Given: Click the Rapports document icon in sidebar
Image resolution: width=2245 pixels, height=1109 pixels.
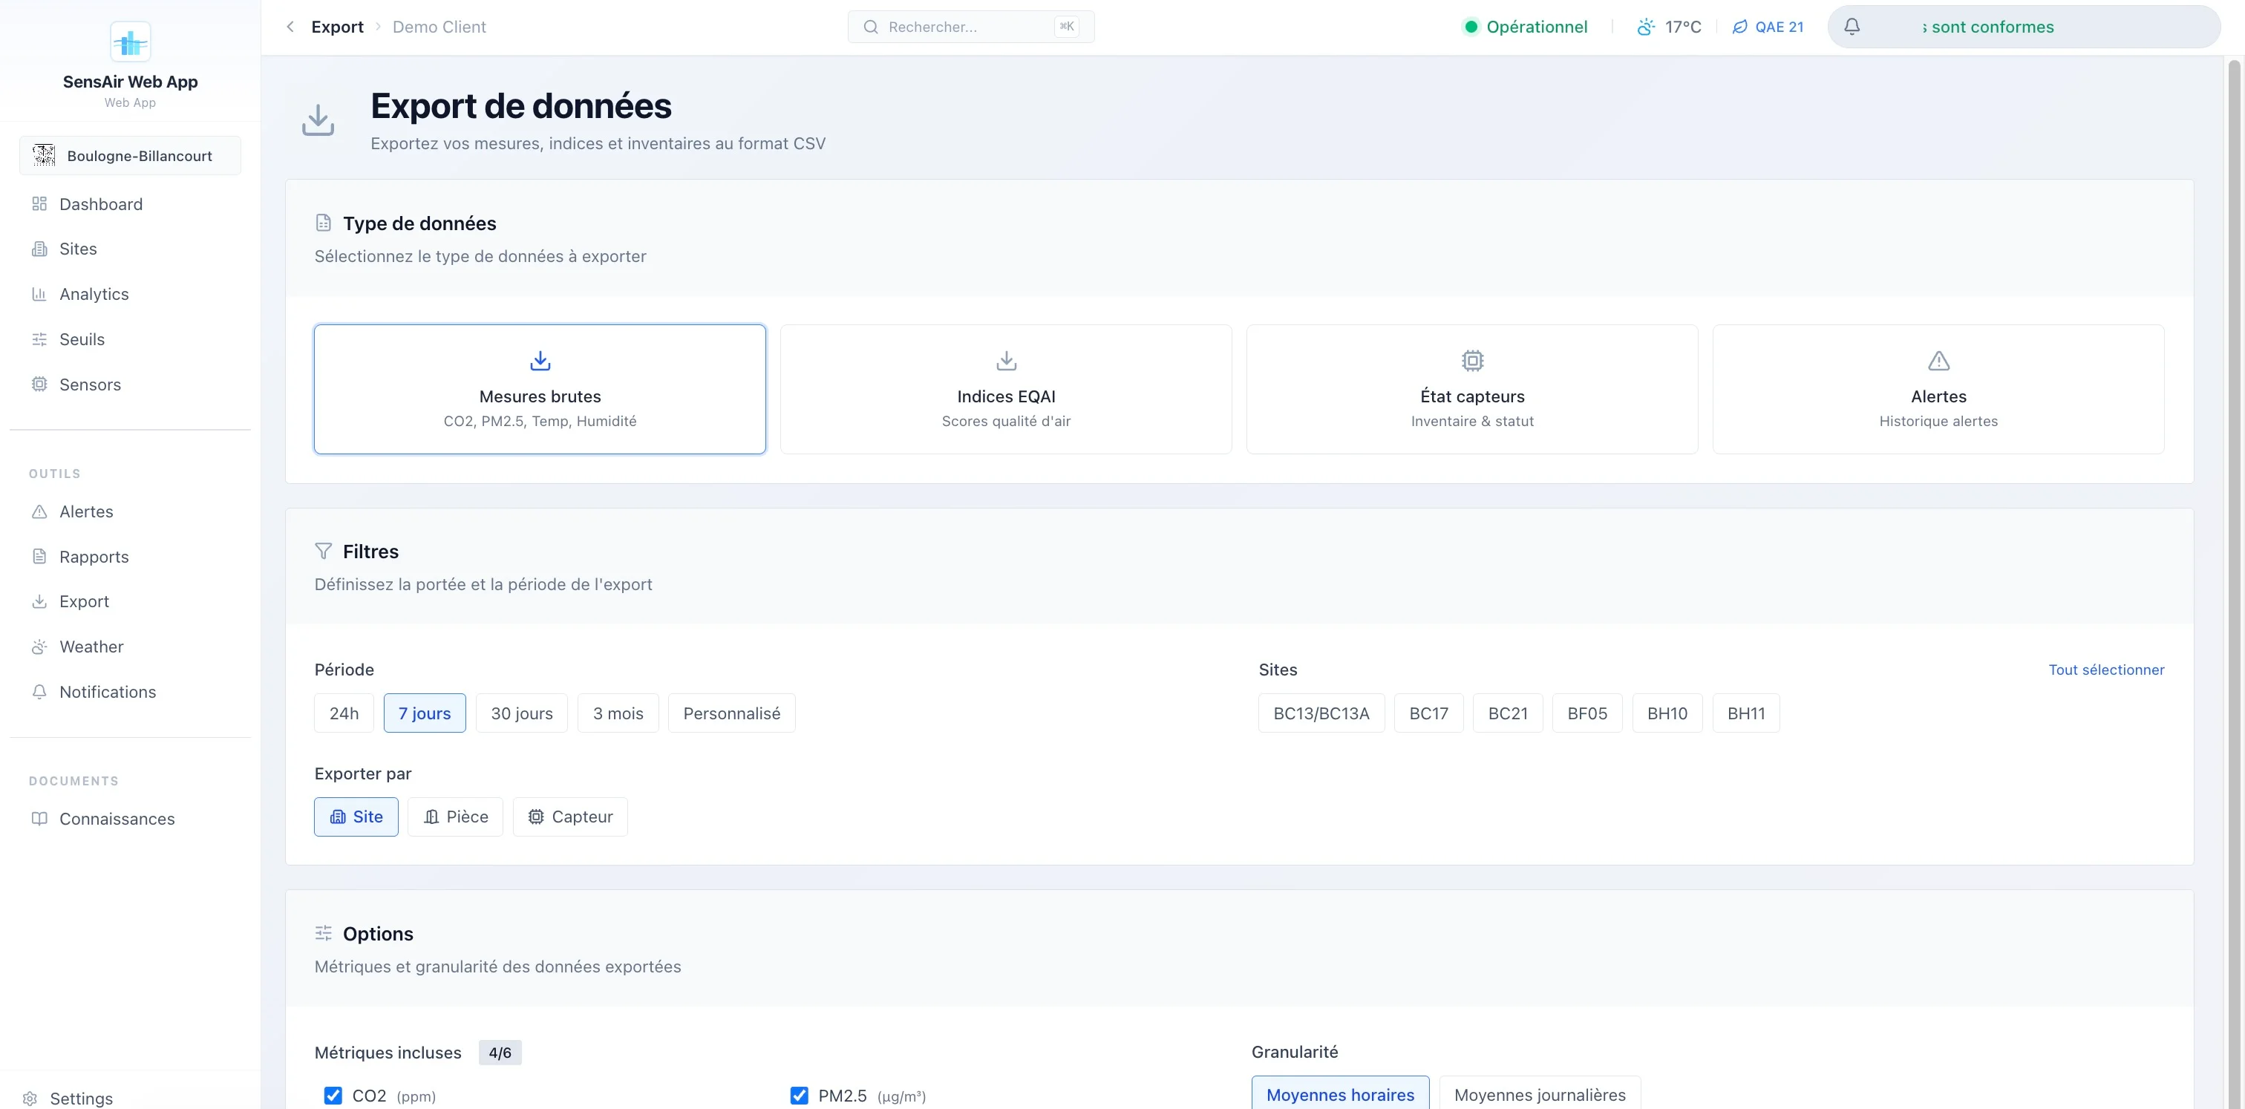Looking at the screenshot, I should pyautogui.click(x=39, y=557).
